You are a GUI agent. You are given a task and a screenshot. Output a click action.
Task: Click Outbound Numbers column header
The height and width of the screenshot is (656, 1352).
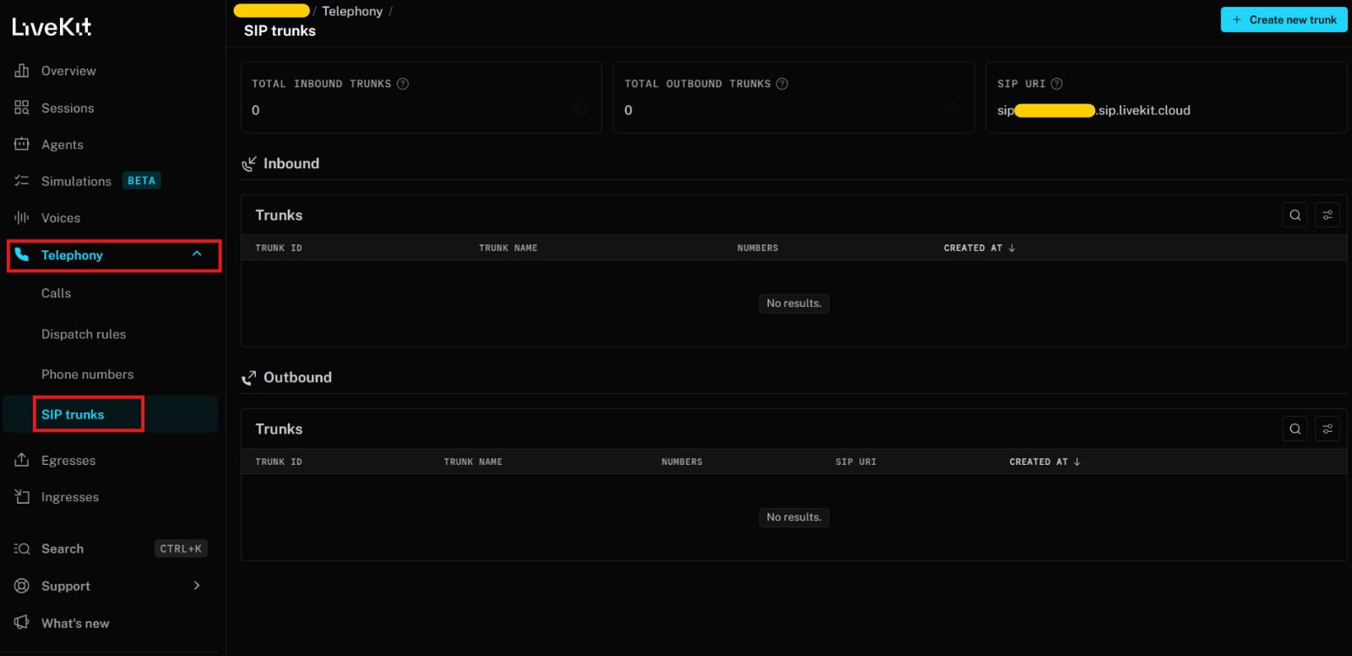682,462
